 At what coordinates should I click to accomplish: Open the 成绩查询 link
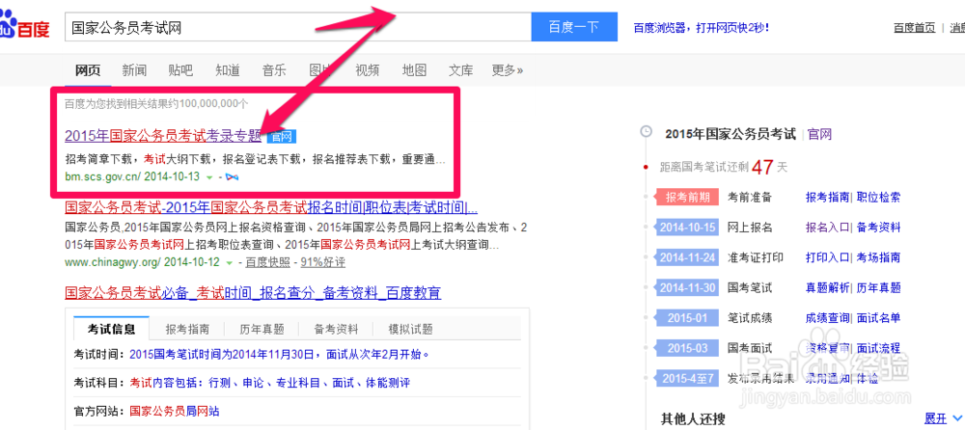click(827, 317)
